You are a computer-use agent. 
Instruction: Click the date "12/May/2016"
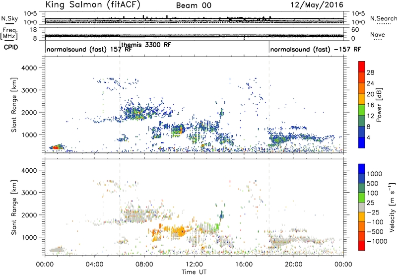click(x=317, y=5)
